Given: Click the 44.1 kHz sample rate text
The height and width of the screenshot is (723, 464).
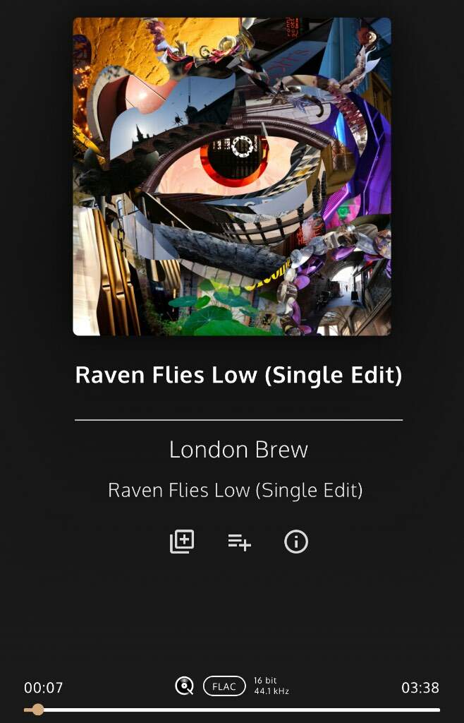Looking at the screenshot, I should [x=271, y=691].
